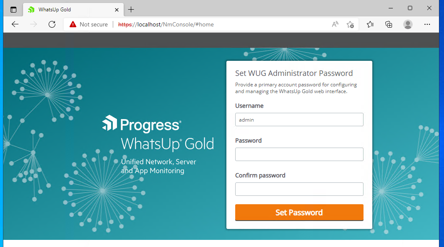Viewport: 444px width, 247px height.
Task: Click the browser Back arrow
Action: pos(15,24)
